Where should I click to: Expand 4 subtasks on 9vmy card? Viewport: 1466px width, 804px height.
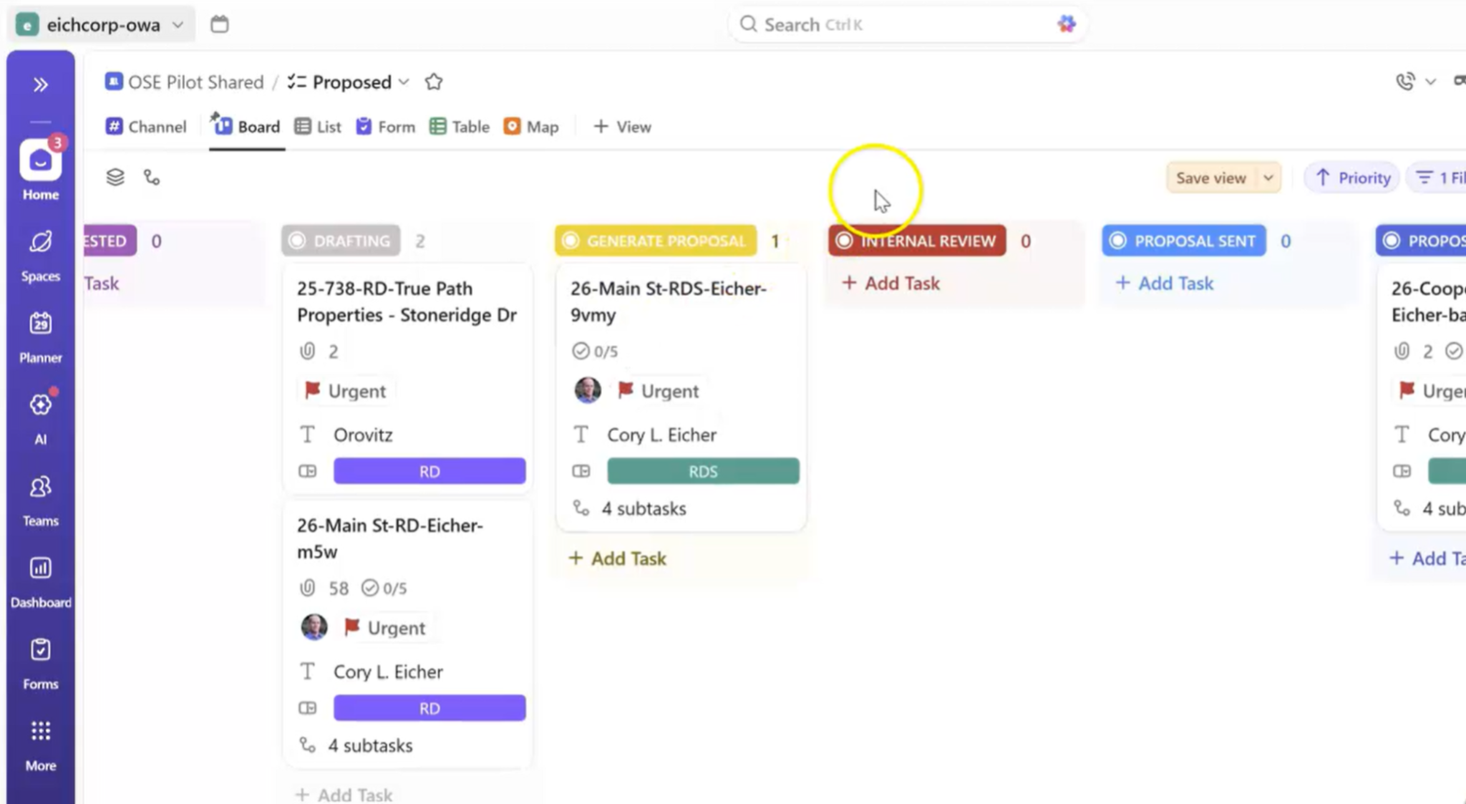(630, 508)
